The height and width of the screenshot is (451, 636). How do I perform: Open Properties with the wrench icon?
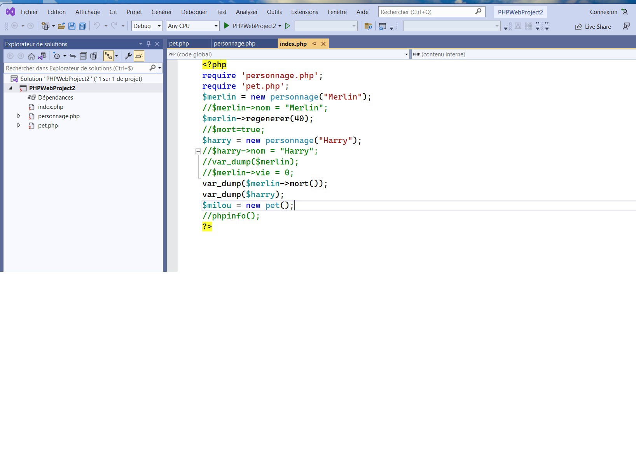(128, 56)
